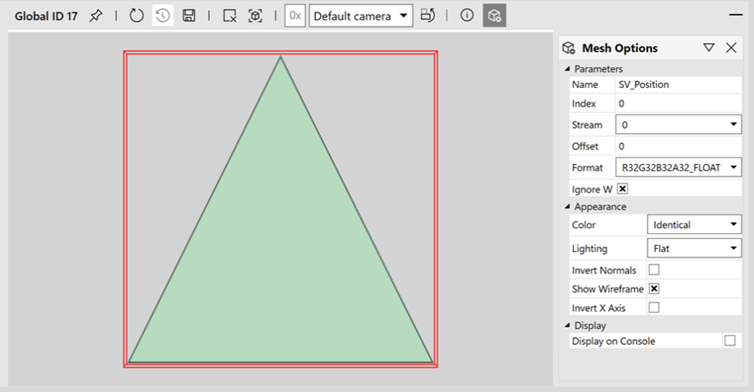Open the Default camera dropdown
The height and width of the screenshot is (392, 754).
click(361, 16)
